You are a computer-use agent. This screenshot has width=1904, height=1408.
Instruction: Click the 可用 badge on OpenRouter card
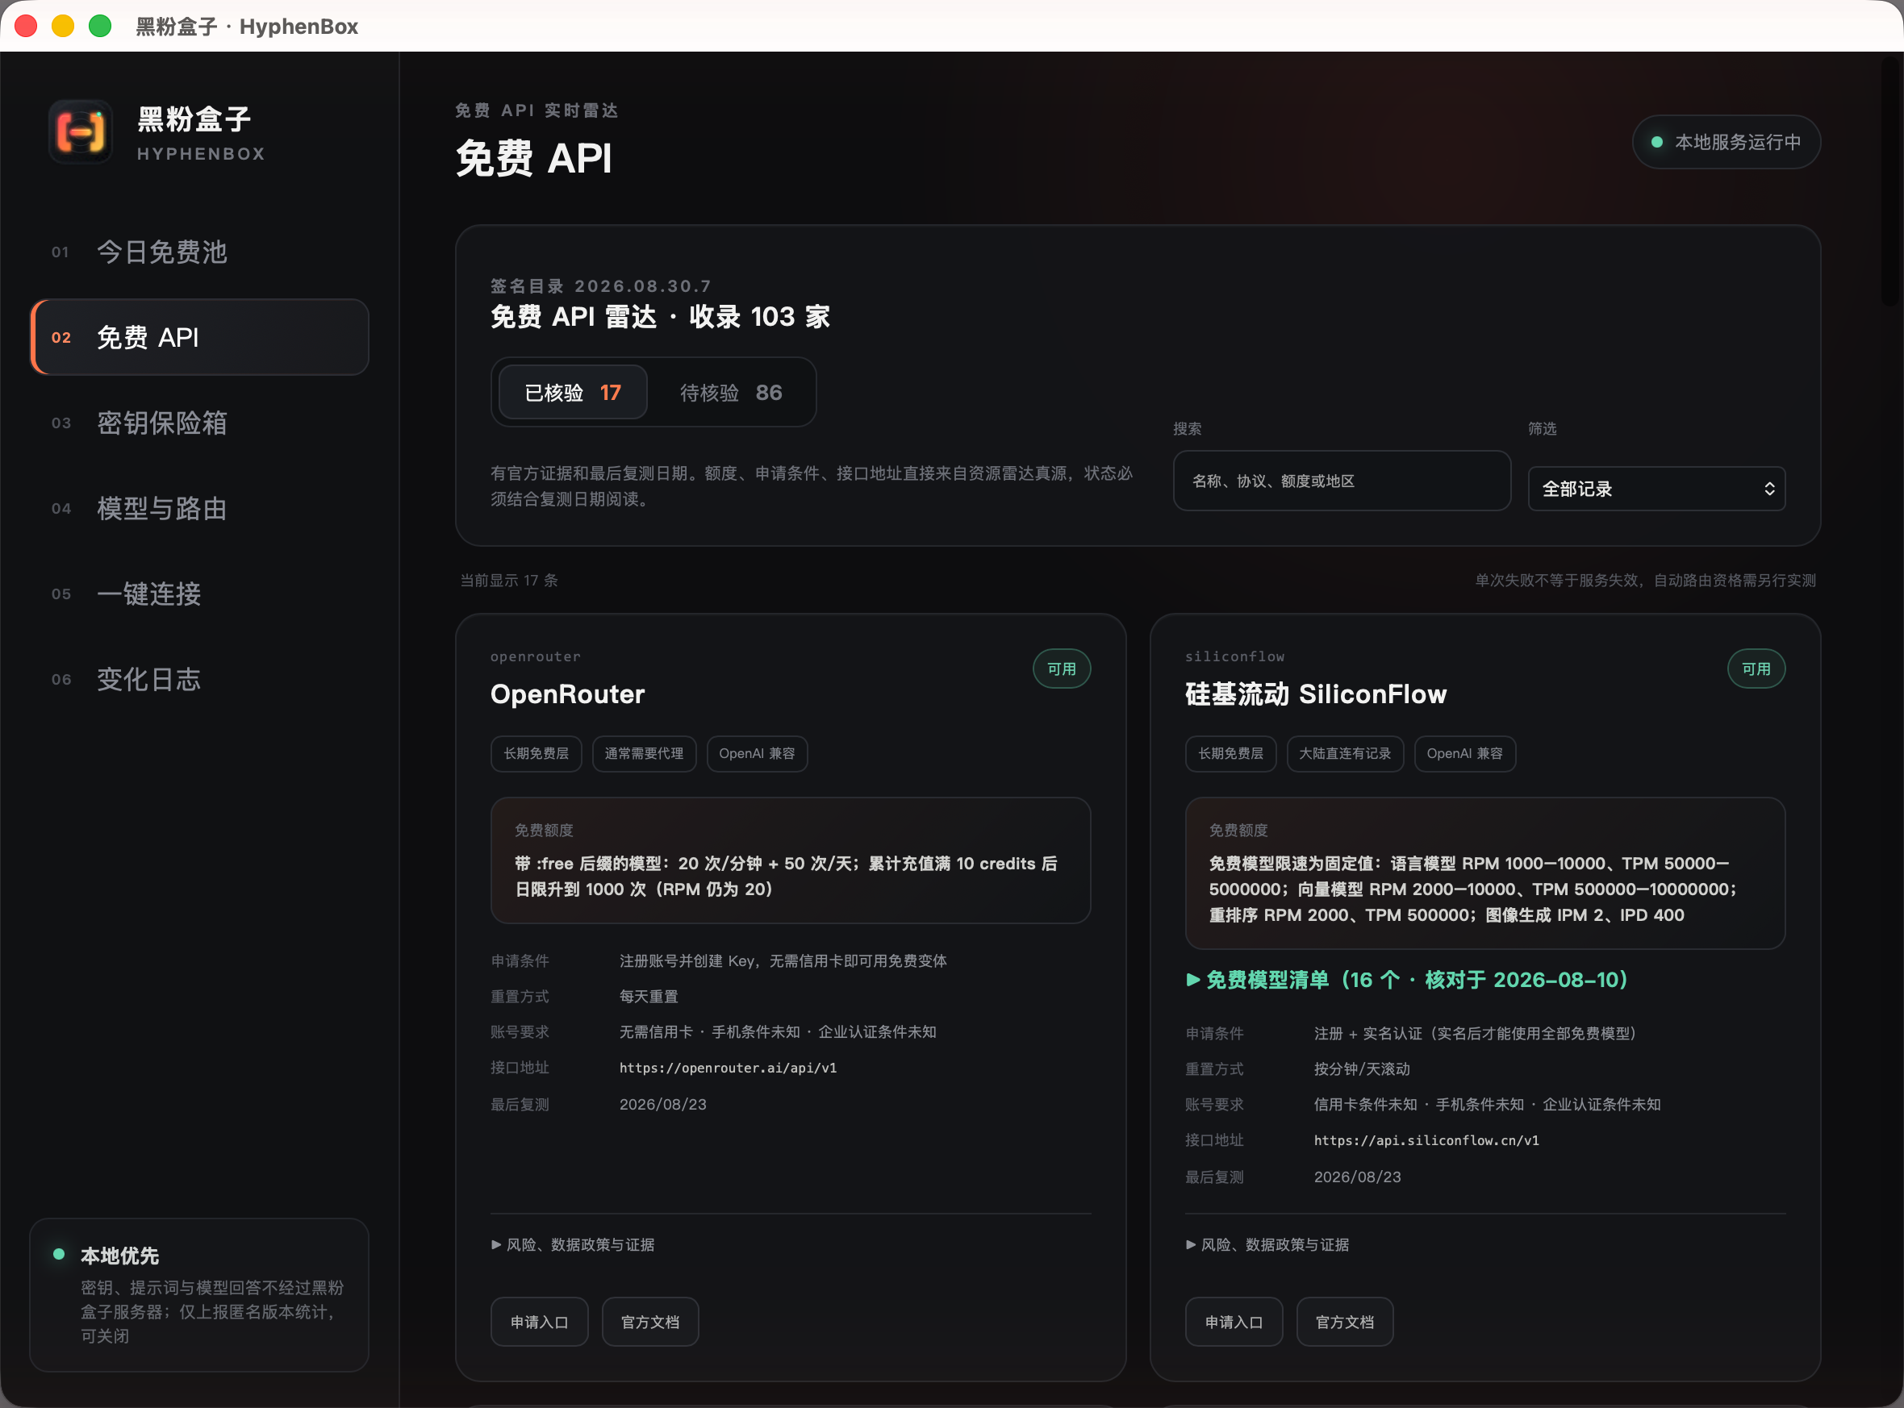[1062, 669]
